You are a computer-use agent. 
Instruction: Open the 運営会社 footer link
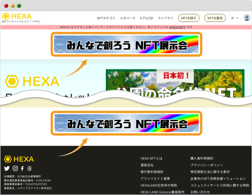(x=147, y=165)
